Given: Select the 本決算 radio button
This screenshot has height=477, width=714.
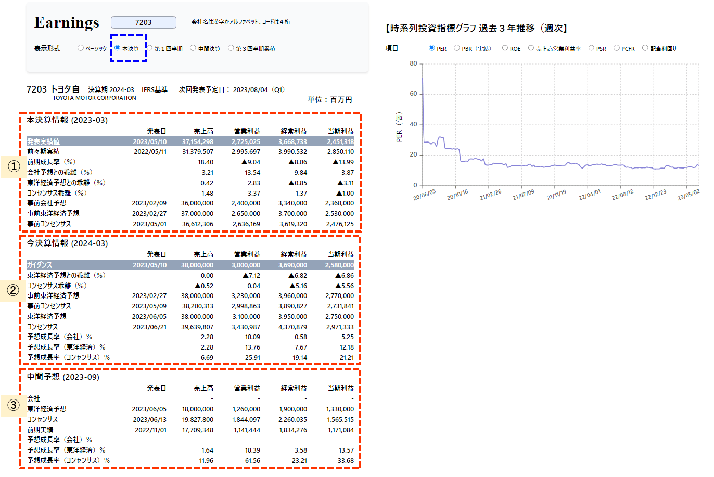Looking at the screenshot, I should pos(118,48).
